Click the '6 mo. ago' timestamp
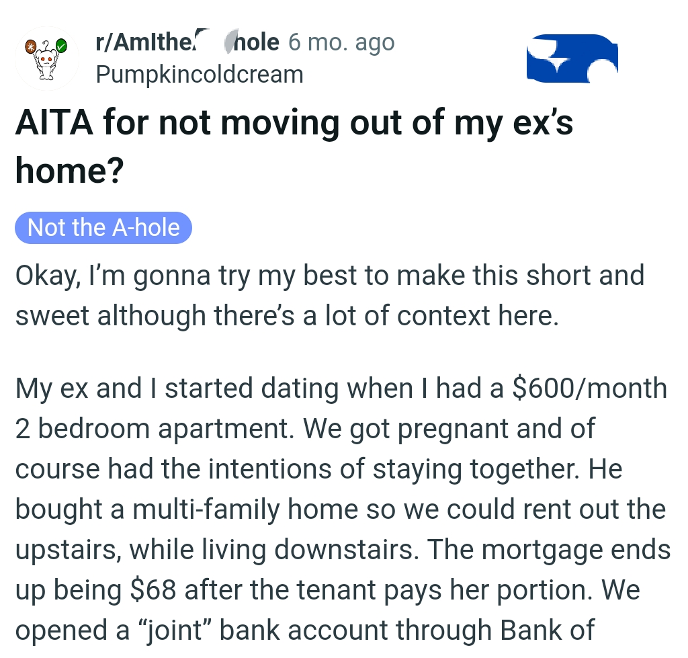Viewport: 688px width, 658px height. (x=341, y=41)
